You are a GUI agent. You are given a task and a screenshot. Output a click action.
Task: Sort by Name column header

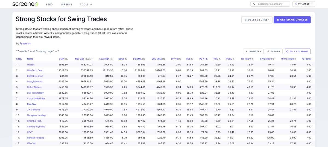point(30,59)
